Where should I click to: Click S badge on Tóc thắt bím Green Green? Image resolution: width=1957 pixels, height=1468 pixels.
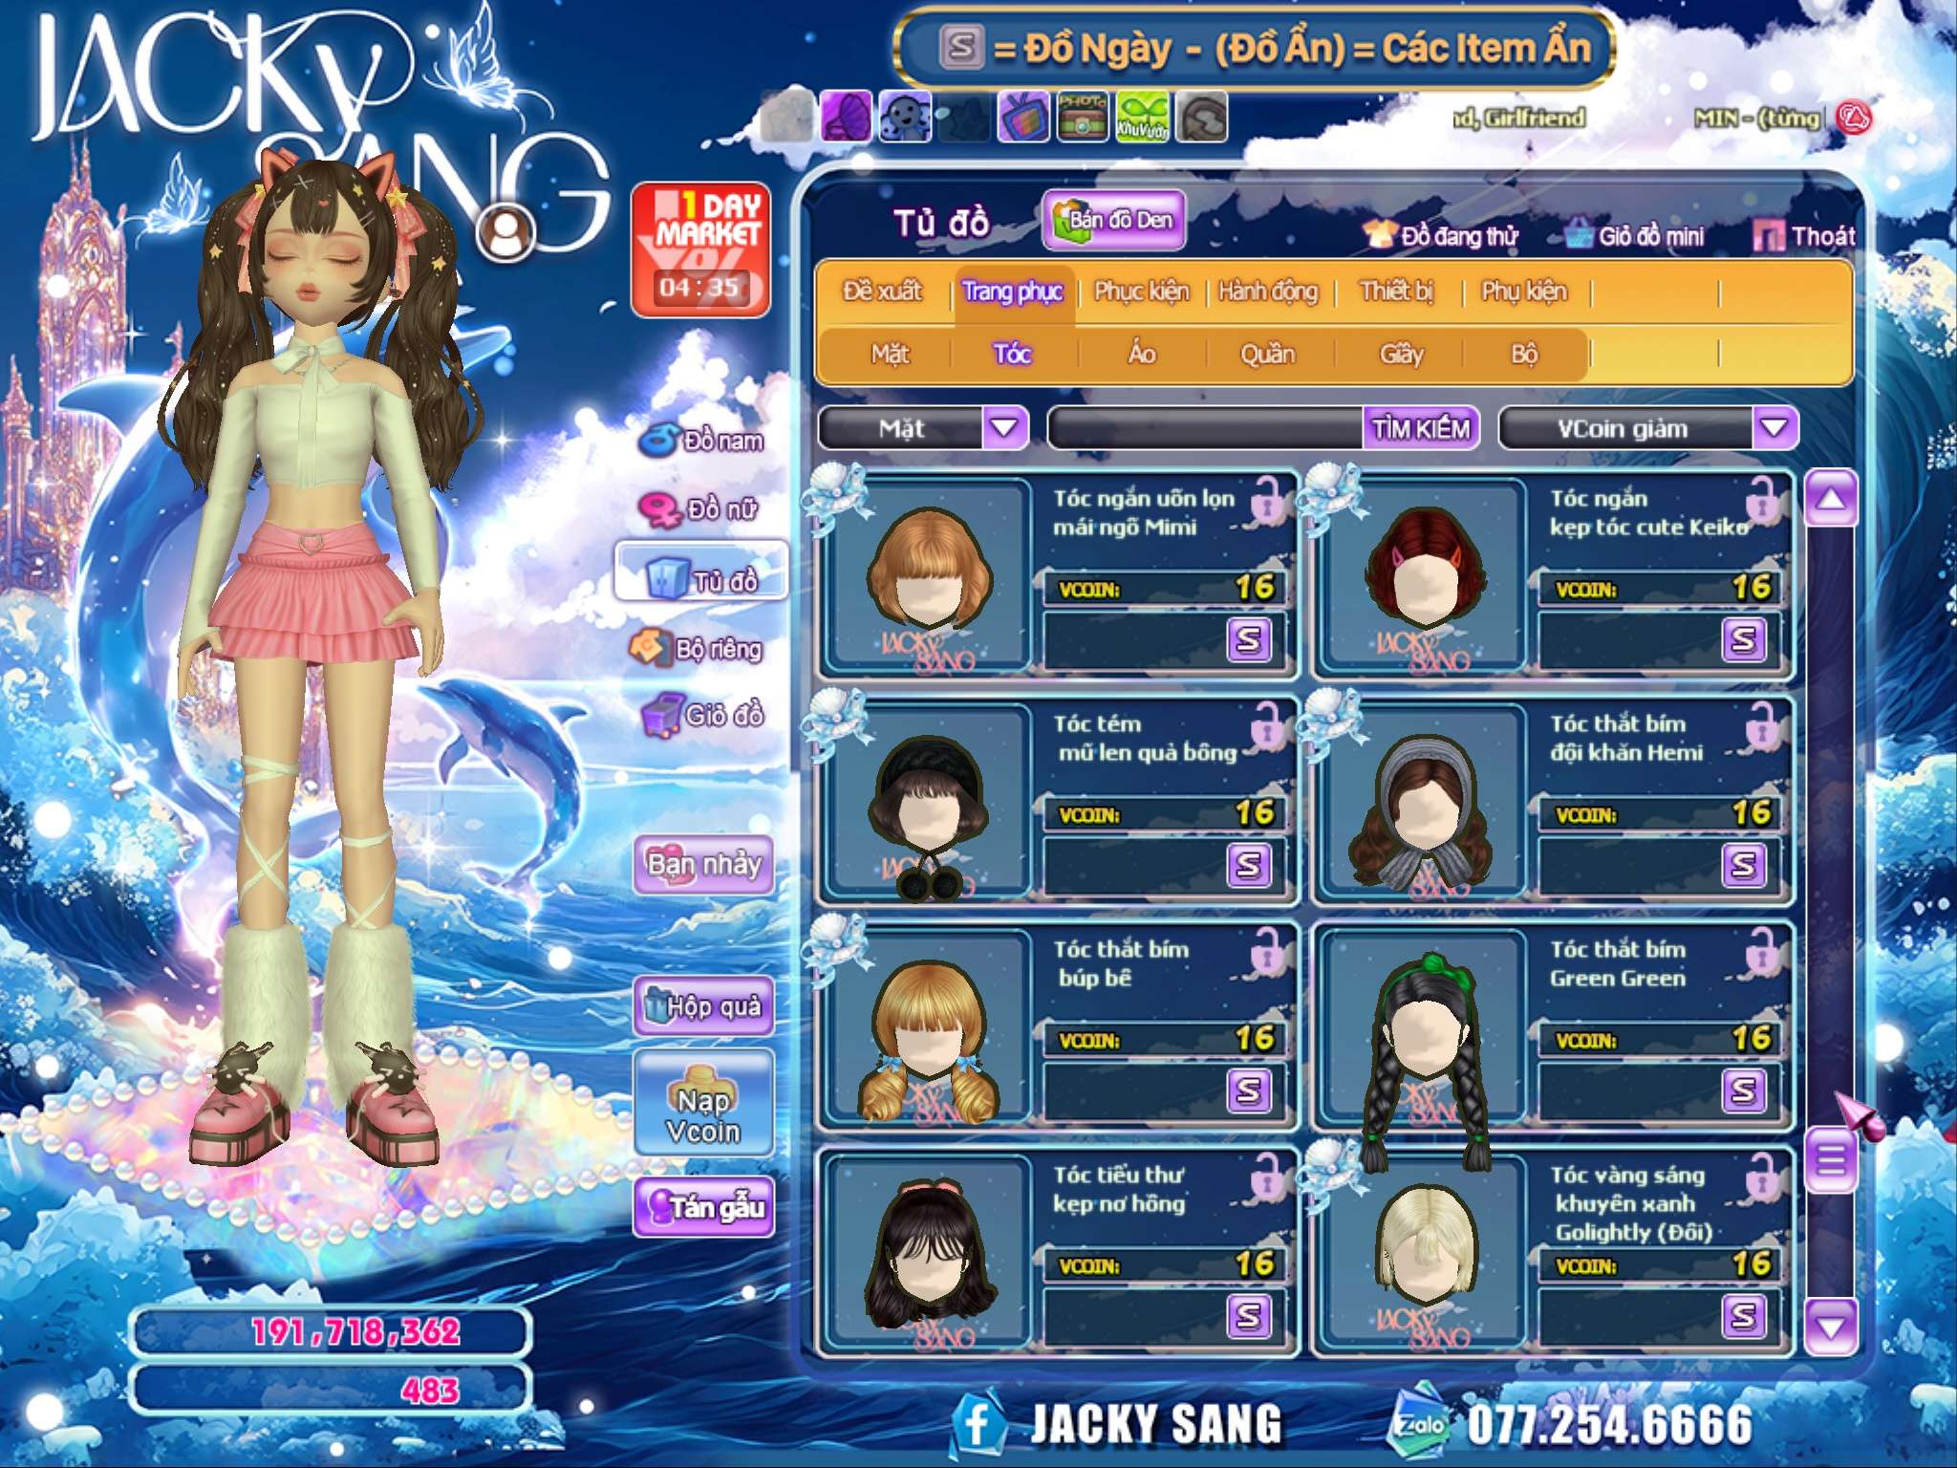coord(1744,1090)
